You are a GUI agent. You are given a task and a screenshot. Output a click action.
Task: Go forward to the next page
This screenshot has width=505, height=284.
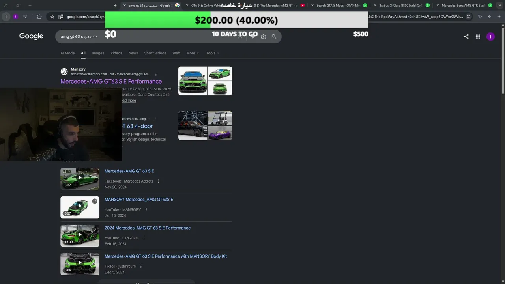point(489,17)
